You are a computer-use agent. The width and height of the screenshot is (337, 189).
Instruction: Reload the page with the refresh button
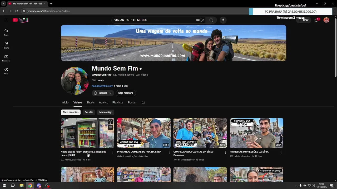click(16, 11)
